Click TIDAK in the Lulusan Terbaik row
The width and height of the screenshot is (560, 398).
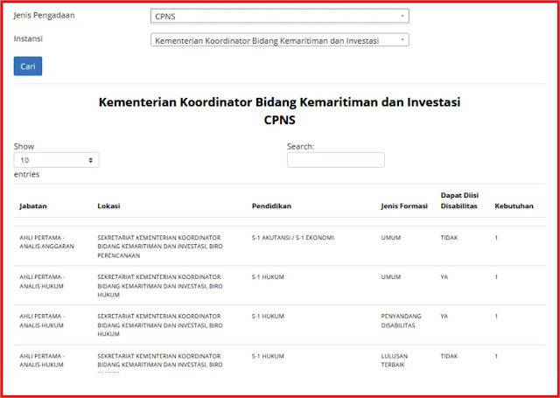click(449, 356)
